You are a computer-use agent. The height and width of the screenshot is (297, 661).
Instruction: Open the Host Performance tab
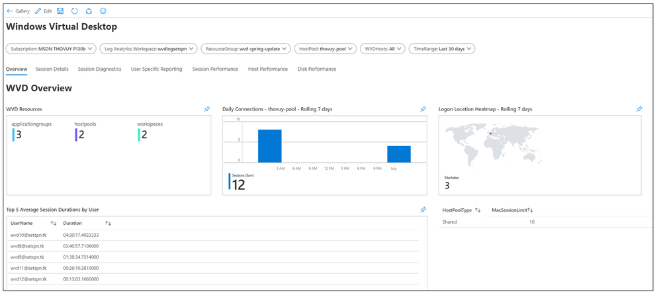tap(268, 69)
